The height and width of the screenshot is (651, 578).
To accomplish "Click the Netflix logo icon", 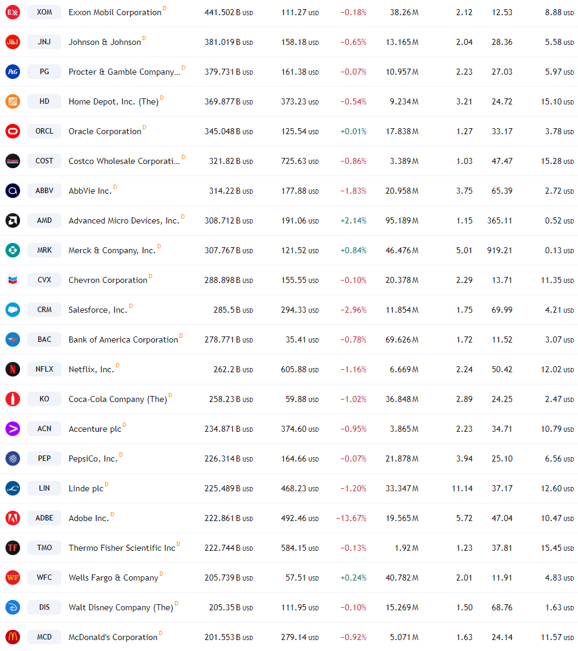I will [13, 369].
